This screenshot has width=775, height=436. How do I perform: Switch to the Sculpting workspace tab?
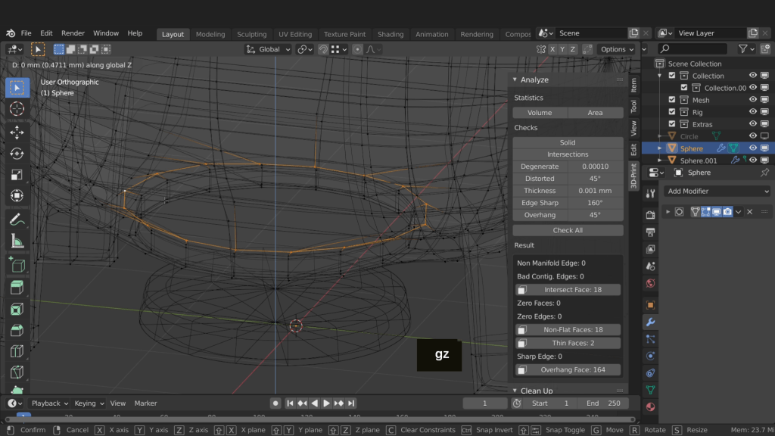(251, 34)
